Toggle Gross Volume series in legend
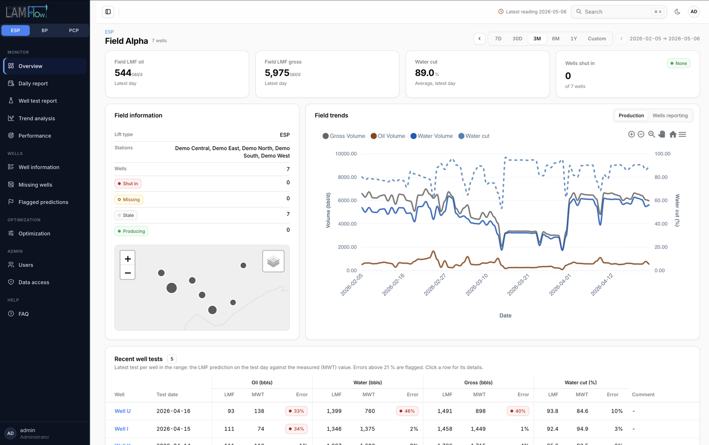This screenshot has height=445, width=709. click(344, 136)
